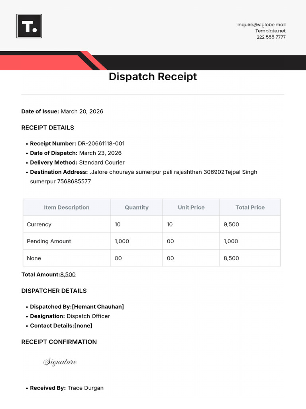Click the Dispatched By [Hemant Chauhan] line
This screenshot has height=409, width=306.
pyautogui.click(x=77, y=307)
